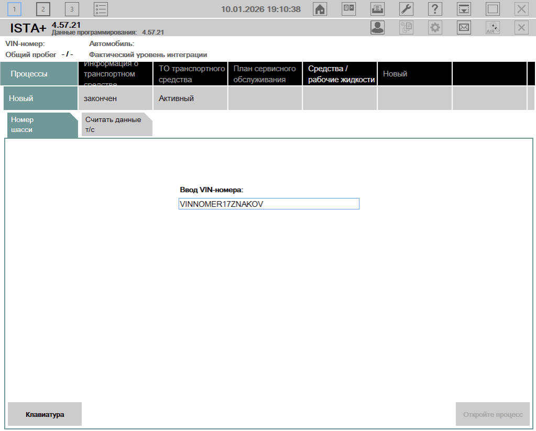
Task: Open settings via the wrench icon
Action: [x=407, y=9]
